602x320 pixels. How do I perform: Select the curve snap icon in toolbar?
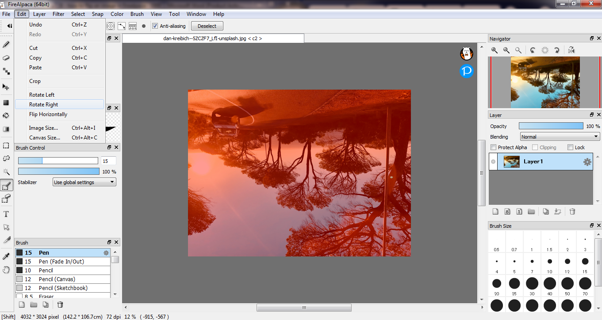121,26
